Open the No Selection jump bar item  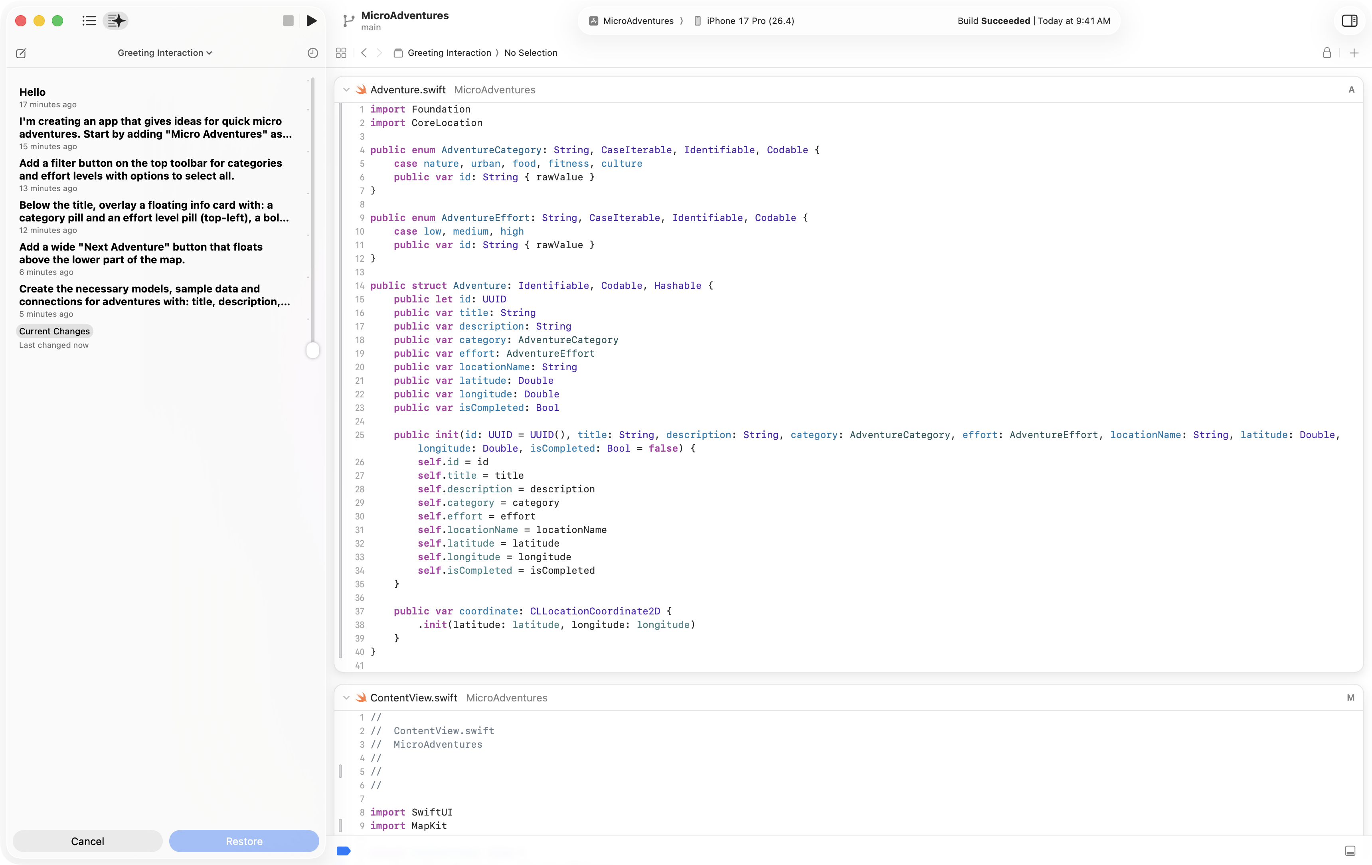point(531,53)
